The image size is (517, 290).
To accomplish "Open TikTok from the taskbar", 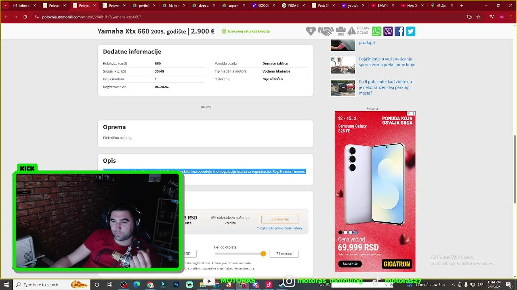I will click(269, 285).
